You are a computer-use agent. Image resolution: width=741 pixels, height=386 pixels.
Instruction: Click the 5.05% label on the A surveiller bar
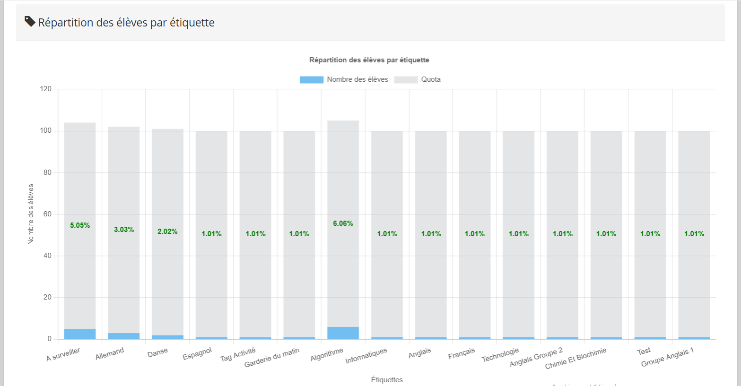pos(80,225)
